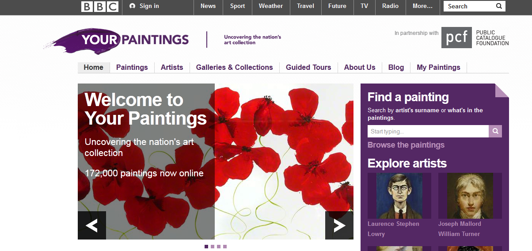Click Uncovering the nation's art collection tagline in header

pyautogui.click(x=252, y=40)
